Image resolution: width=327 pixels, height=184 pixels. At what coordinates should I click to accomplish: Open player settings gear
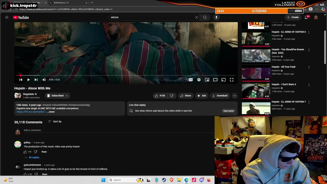[x=199, y=80]
